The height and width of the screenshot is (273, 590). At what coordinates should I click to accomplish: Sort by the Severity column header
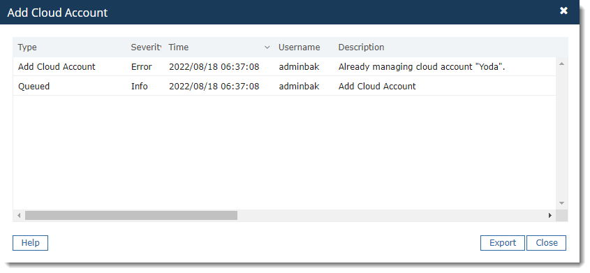click(x=146, y=47)
